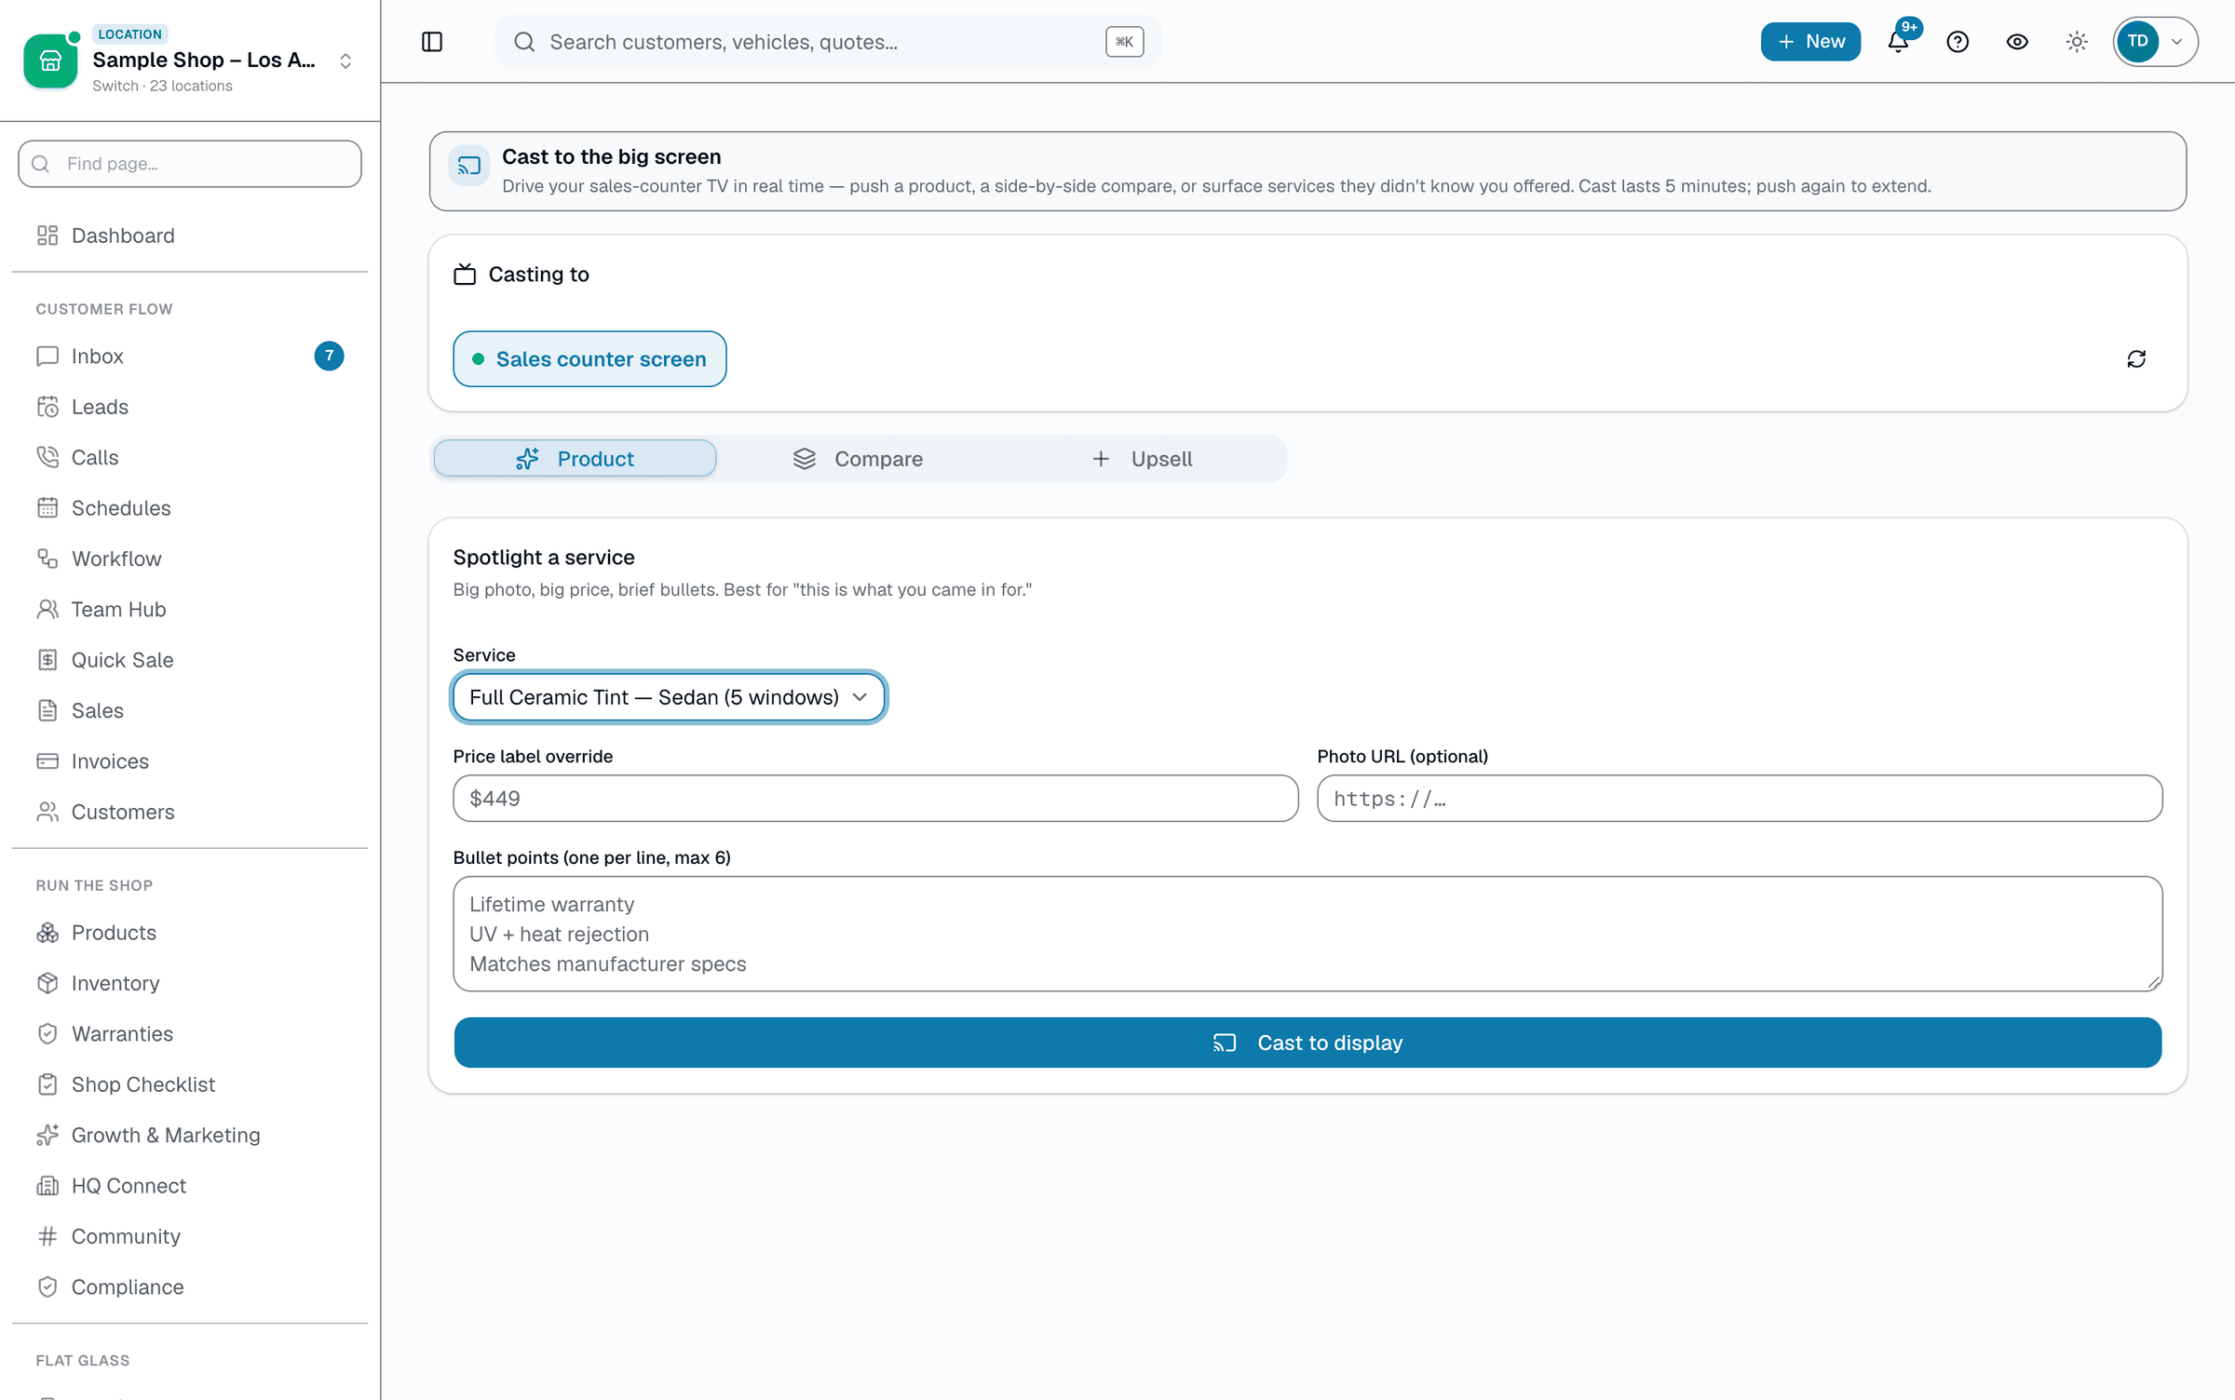
Task: Refresh the casting displays list
Action: [2136, 359]
